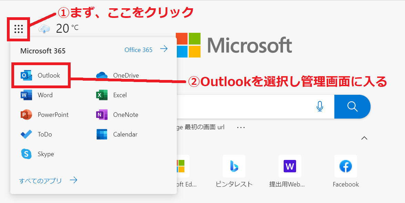
Task: Click the Microsoft logo
Action: (234, 45)
